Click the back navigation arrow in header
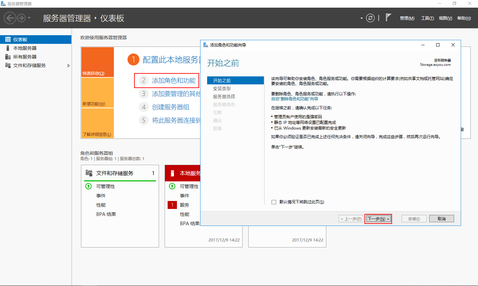This screenshot has height=286, width=478. pyautogui.click(x=10, y=18)
